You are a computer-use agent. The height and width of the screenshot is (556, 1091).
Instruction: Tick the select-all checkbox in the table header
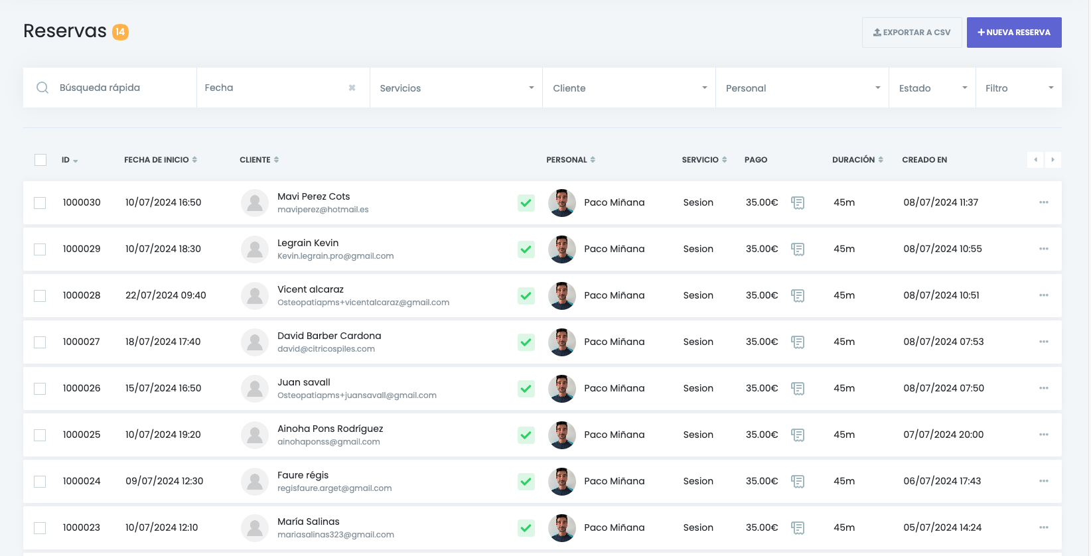click(x=40, y=160)
